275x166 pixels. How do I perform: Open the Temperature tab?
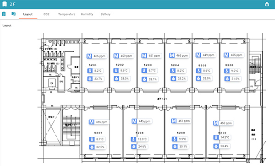pos(66,14)
